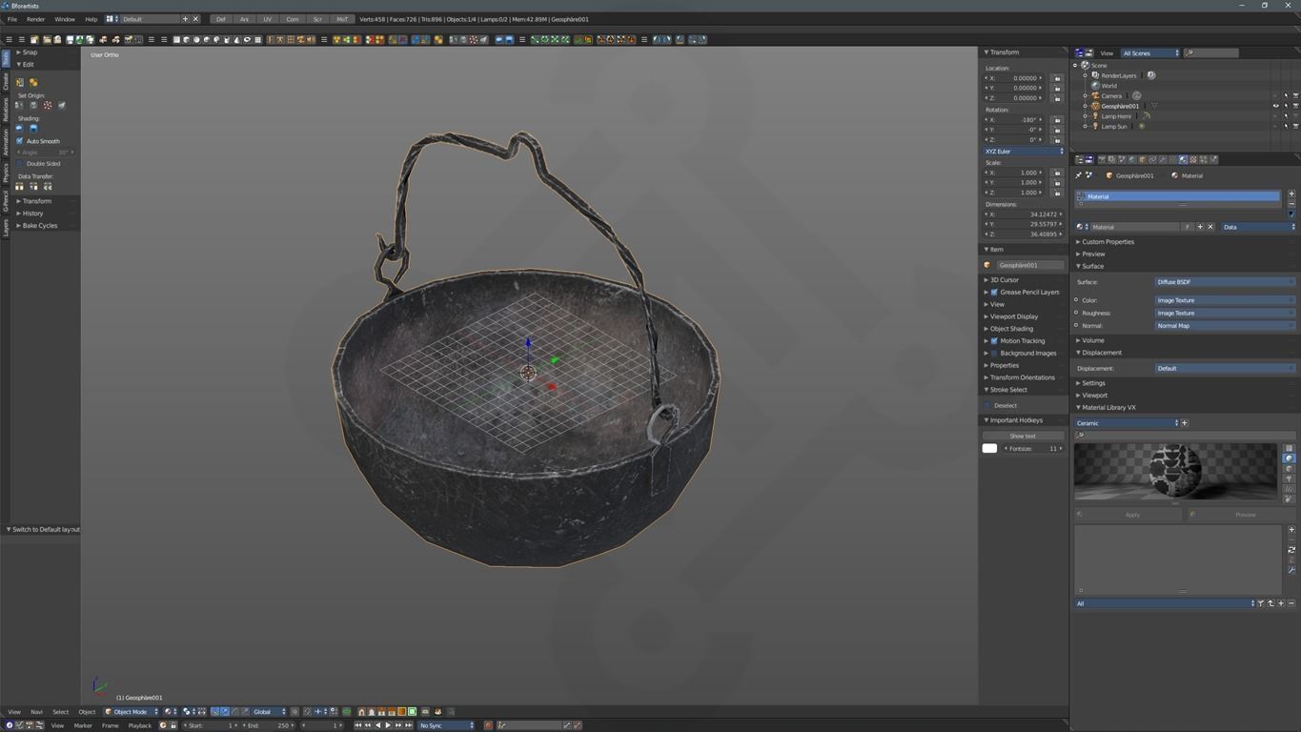Screen dimensions: 1301x732
Task: Click the Fontsize value slider
Action: click(x=1033, y=448)
